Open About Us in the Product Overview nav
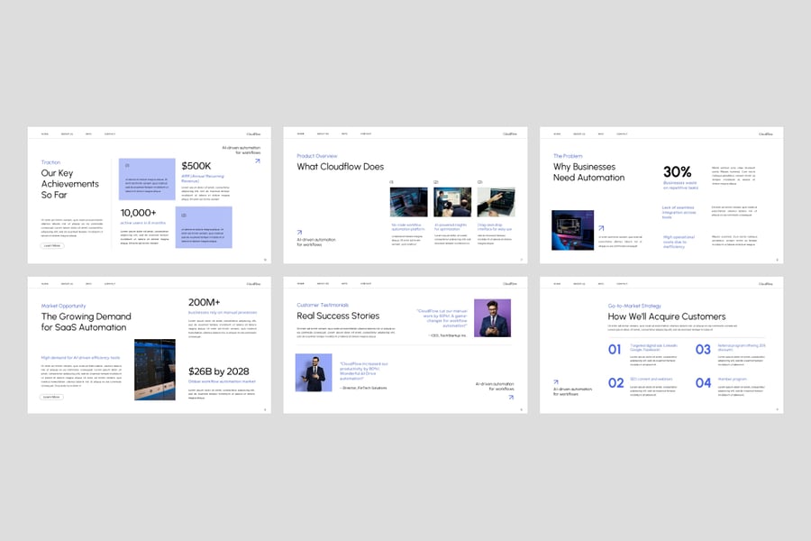 click(323, 133)
